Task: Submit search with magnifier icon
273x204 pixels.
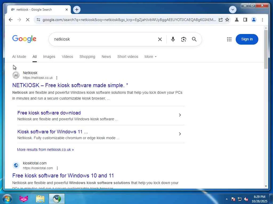Action: [194, 39]
